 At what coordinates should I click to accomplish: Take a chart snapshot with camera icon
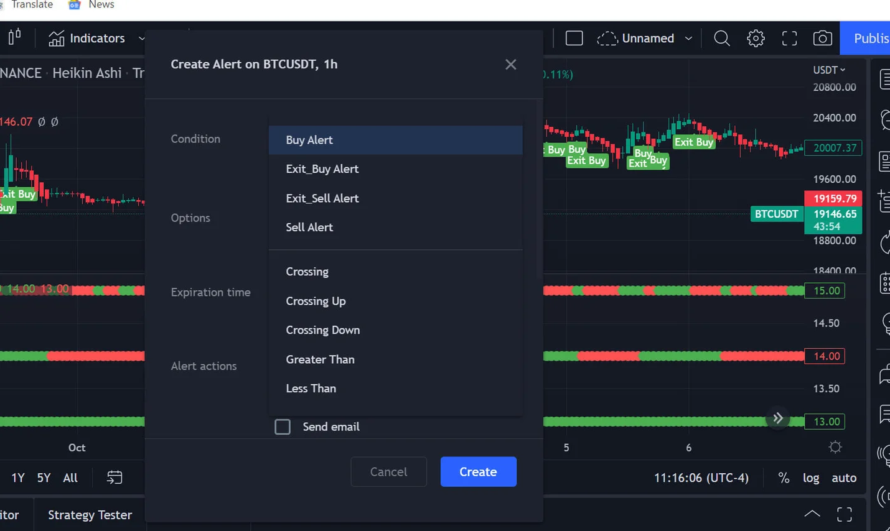click(x=823, y=39)
